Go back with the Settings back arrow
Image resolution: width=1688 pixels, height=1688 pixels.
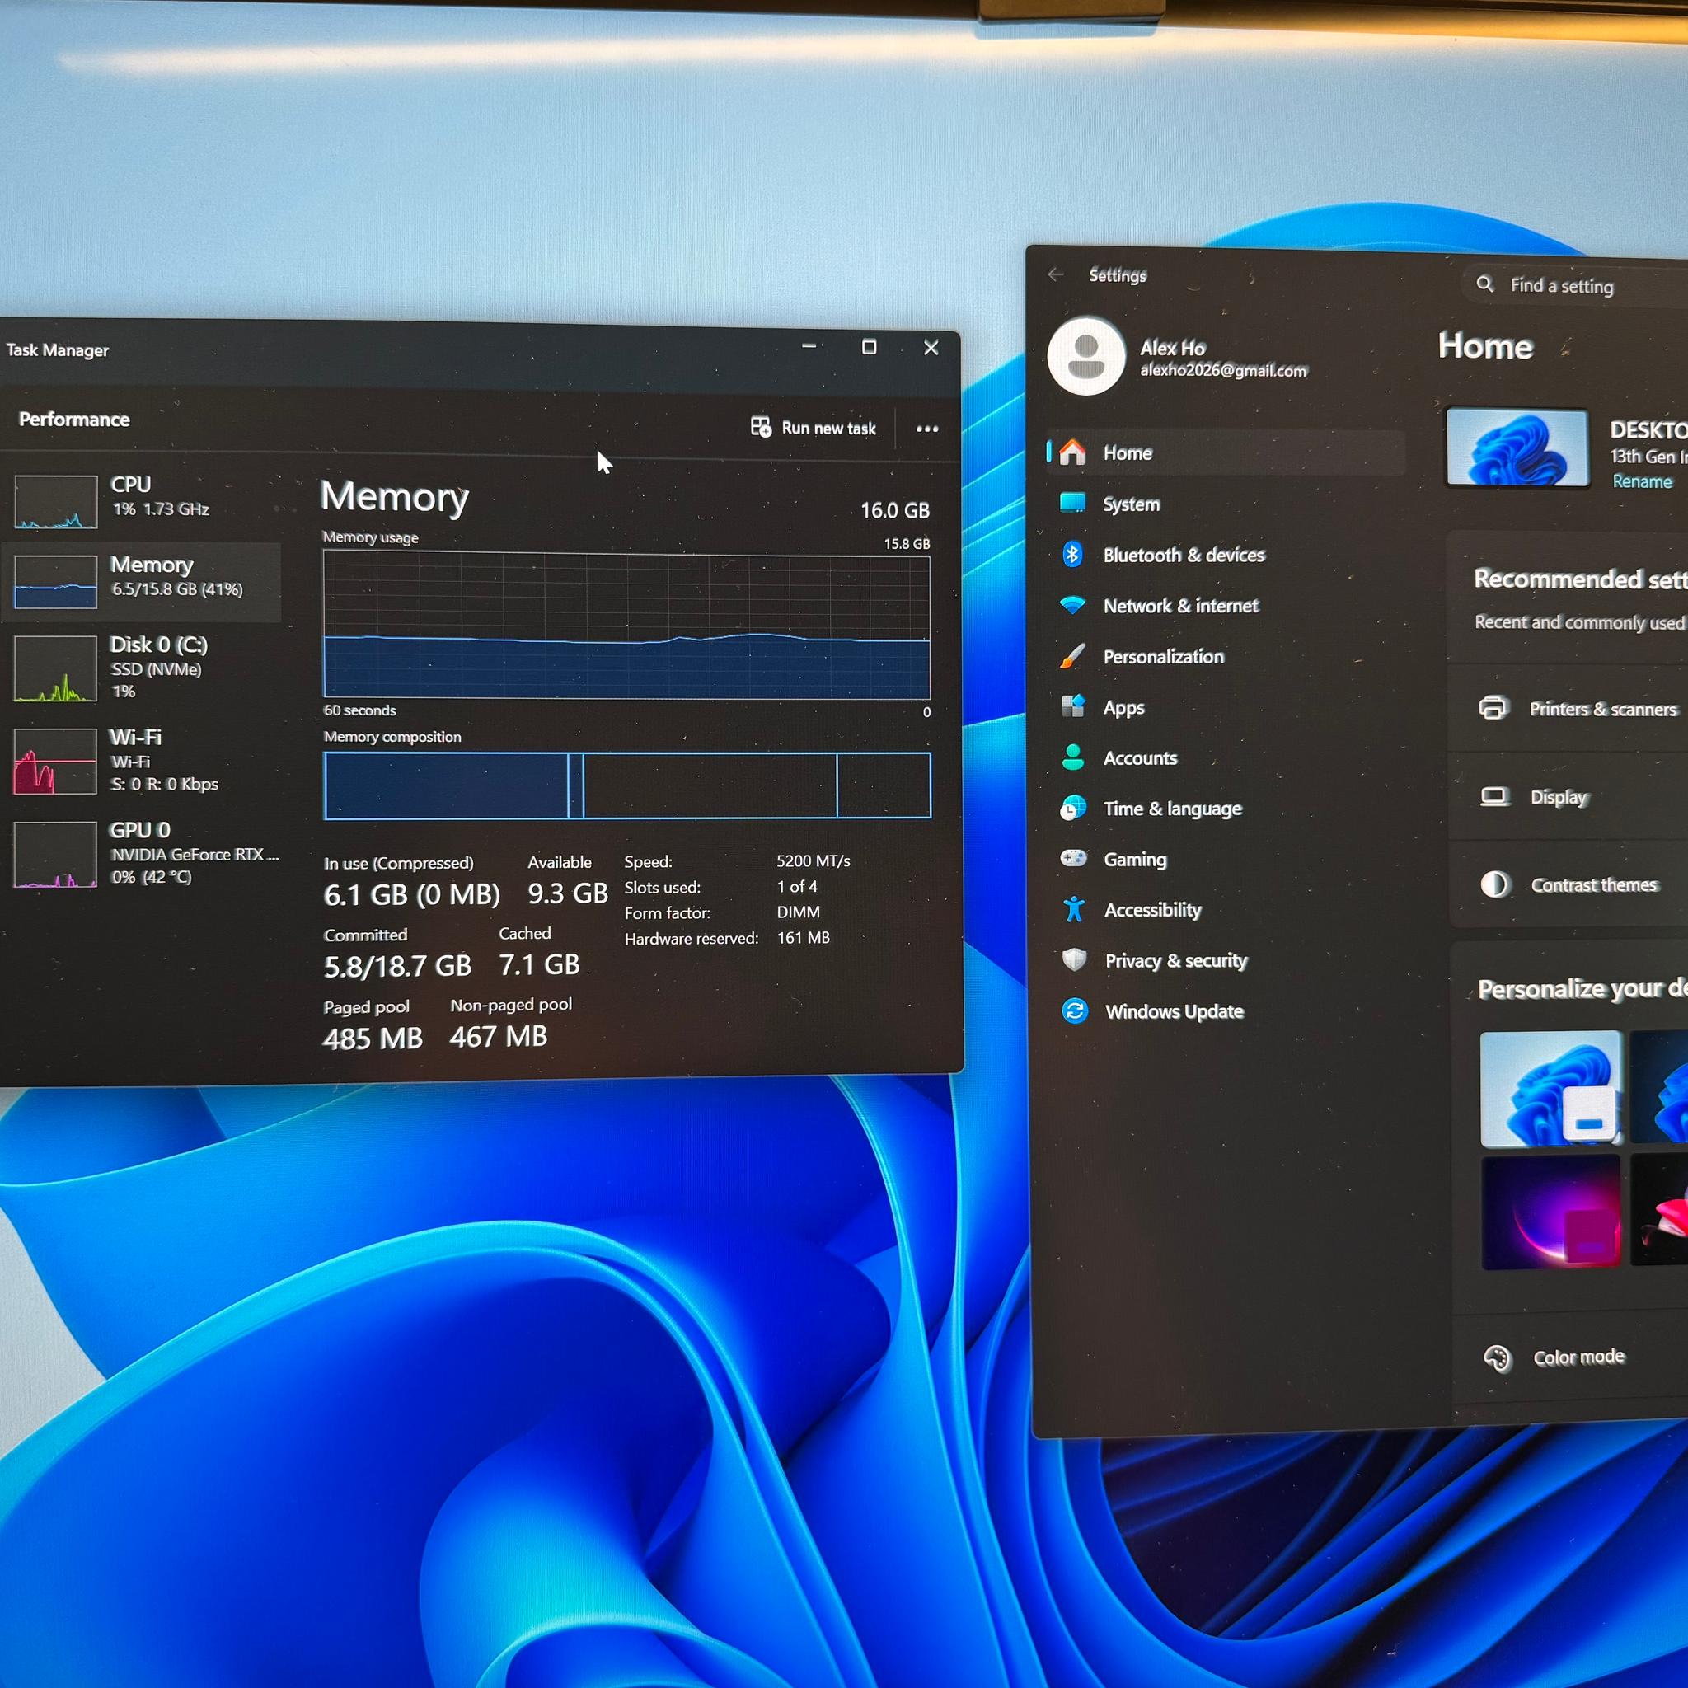(x=1056, y=274)
